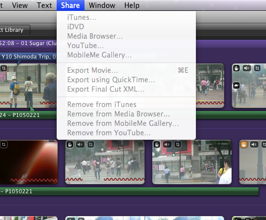This screenshot has width=266, height=220.
Task: Click the '01 Sugar' project title text
Action: pos(39,43)
